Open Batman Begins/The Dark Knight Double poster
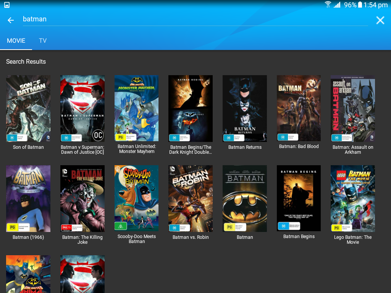This screenshot has height=293, width=391. (191, 108)
